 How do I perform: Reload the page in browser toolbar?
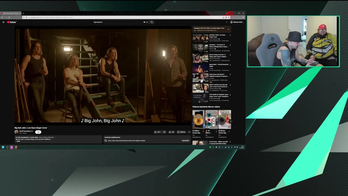click(9, 17)
